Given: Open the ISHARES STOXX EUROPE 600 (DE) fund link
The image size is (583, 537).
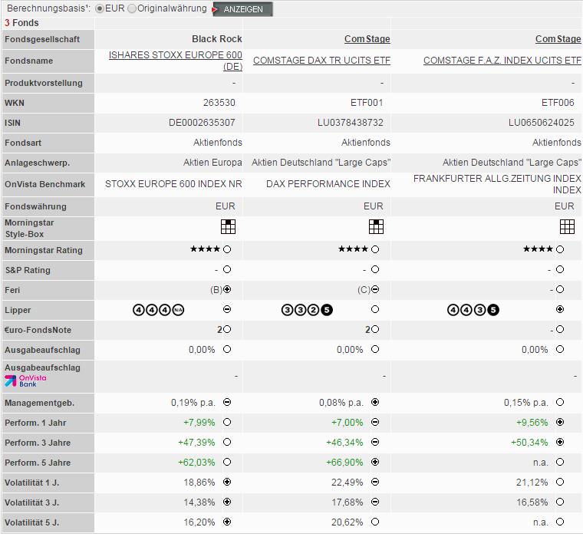Looking at the screenshot, I should tap(176, 61).
